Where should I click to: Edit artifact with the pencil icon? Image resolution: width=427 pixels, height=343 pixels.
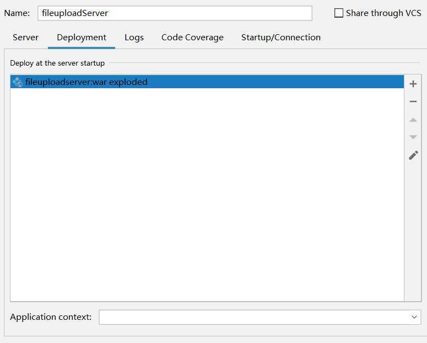tap(413, 155)
